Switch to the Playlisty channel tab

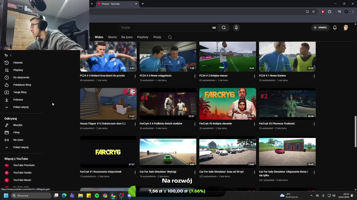click(x=143, y=37)
